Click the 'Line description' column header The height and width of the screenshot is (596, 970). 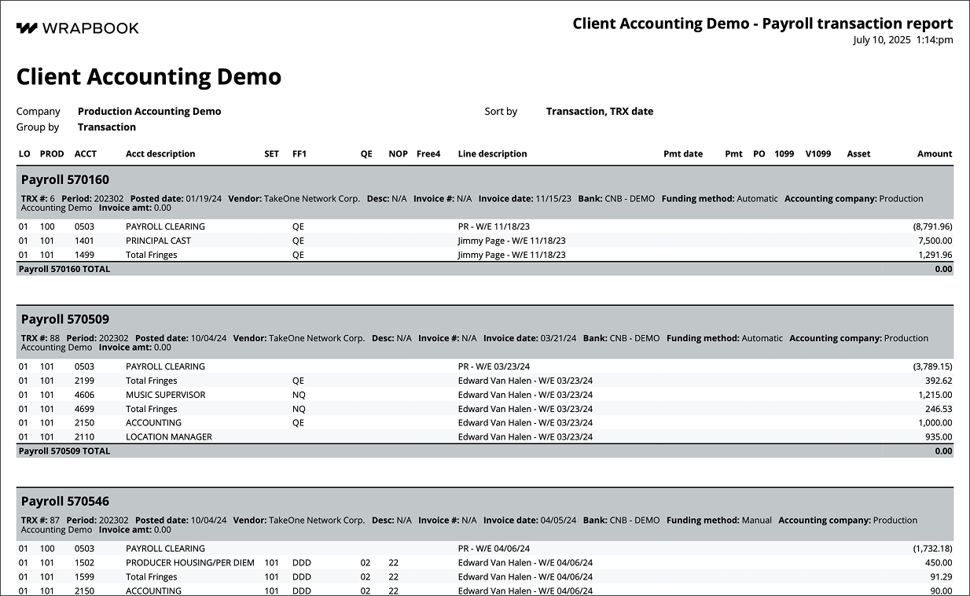[493, 154]
